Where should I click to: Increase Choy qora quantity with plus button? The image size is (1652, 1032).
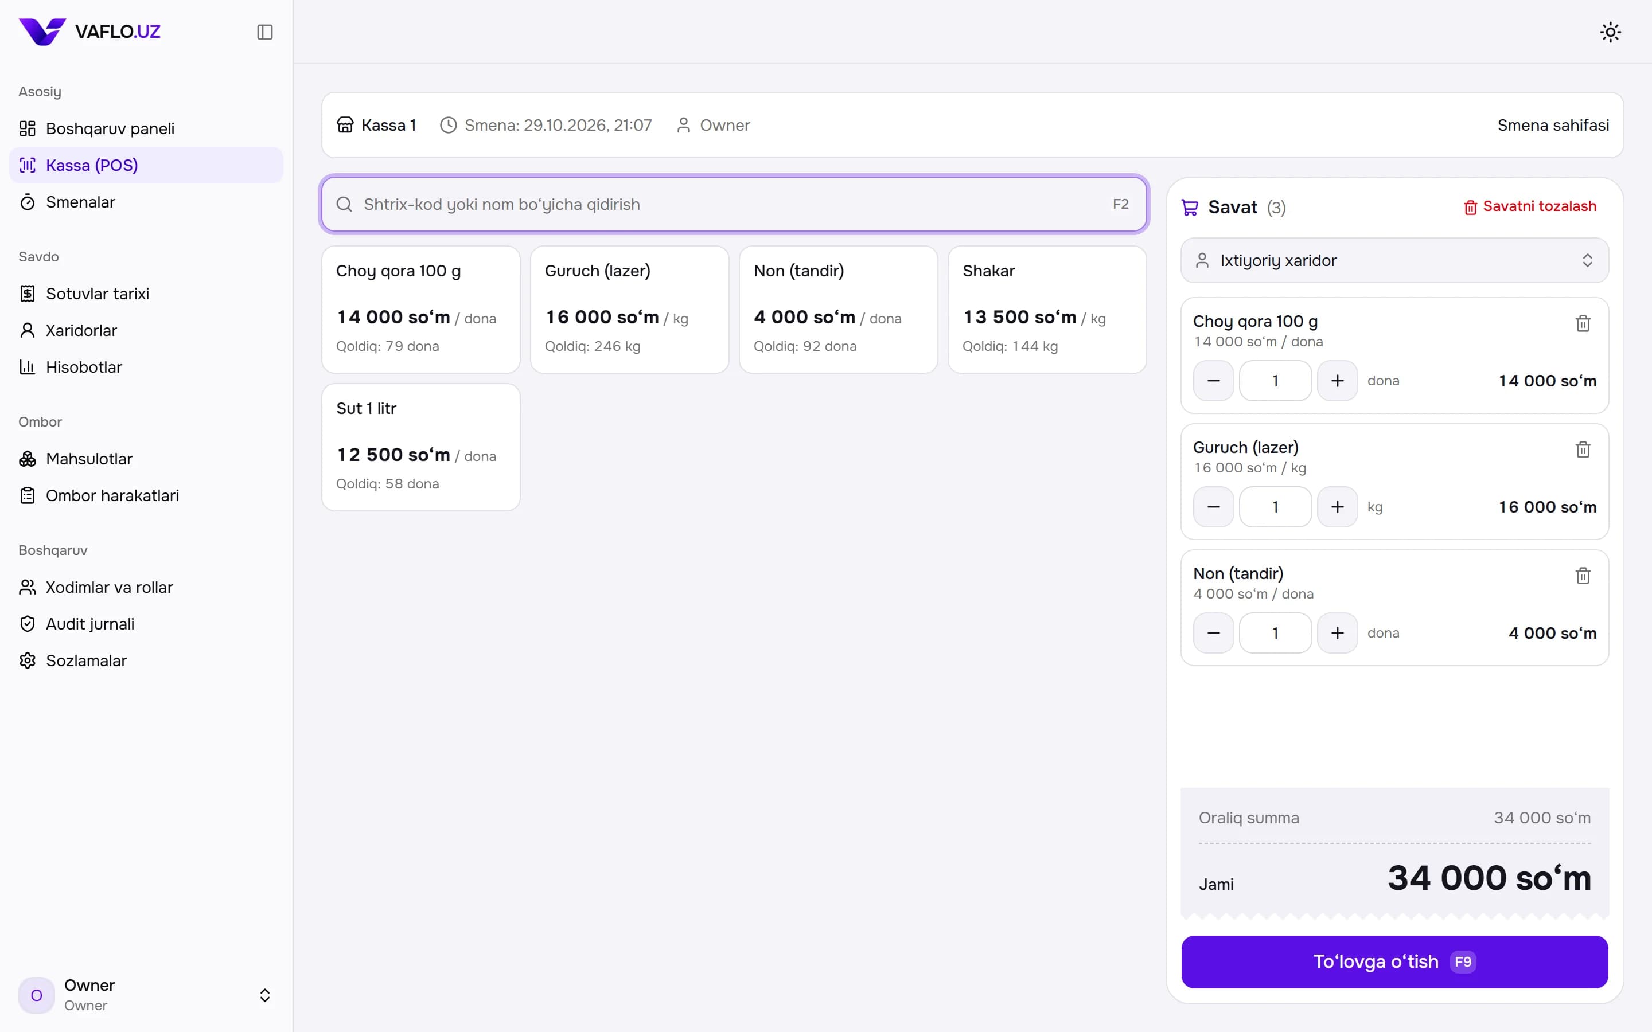coord(1337,381)
